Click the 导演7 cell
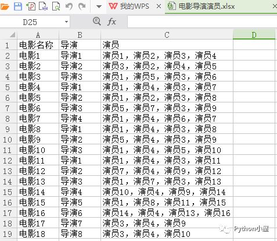277x241 pixels. click(x=80, y=224)
